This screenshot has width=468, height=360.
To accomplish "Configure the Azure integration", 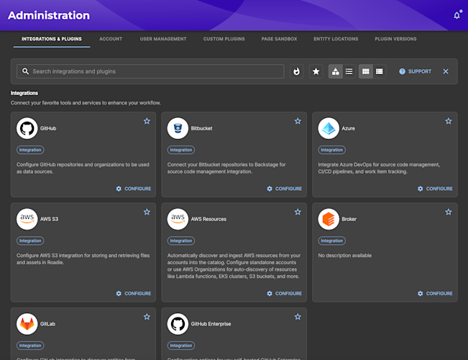I will [x=435, y=189].
